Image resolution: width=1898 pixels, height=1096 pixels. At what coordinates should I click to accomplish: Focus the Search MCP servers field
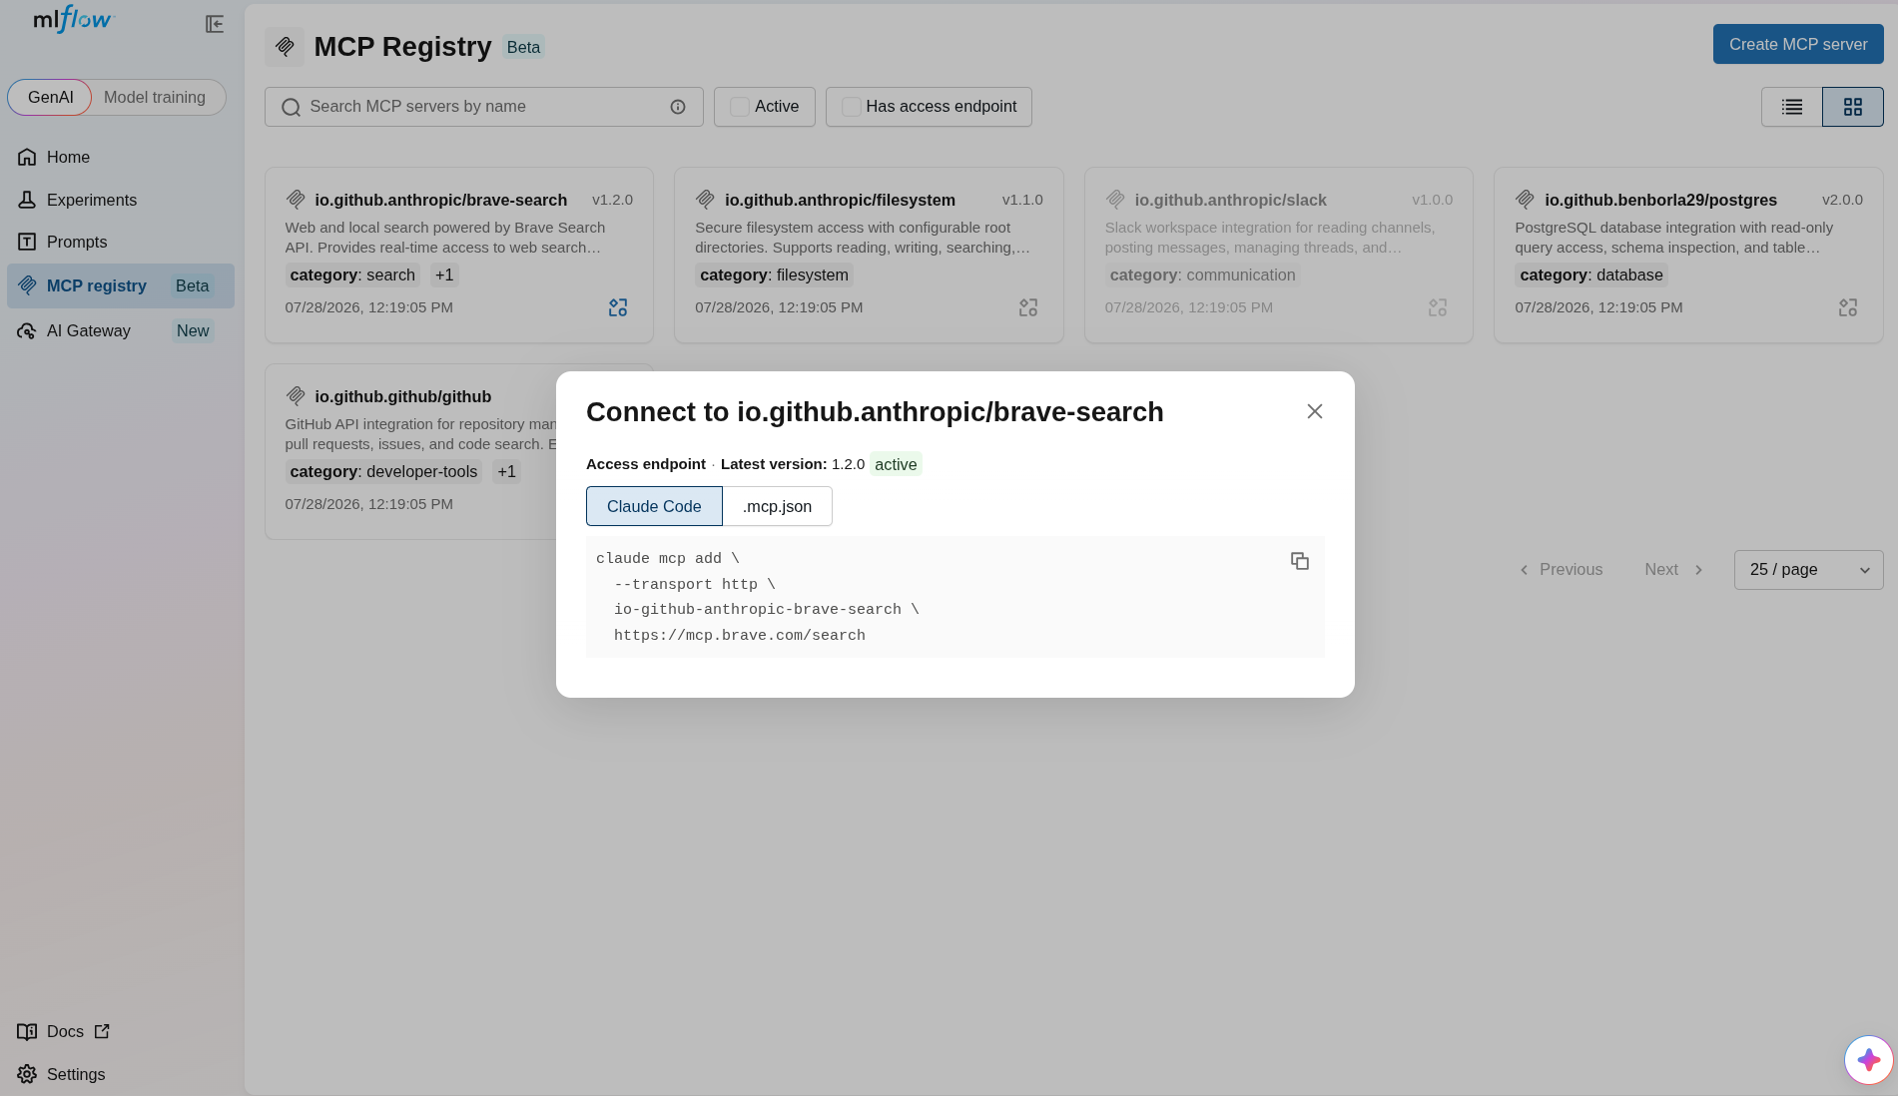tap(484, 107)
